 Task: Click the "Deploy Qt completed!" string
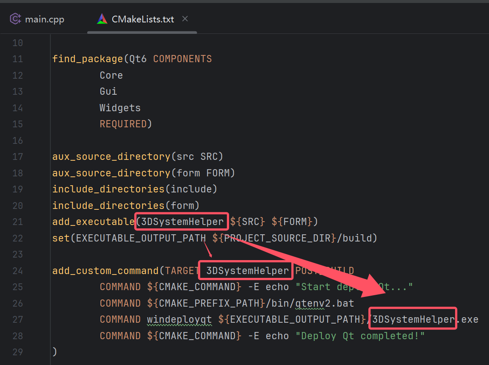tap(360, 336)
